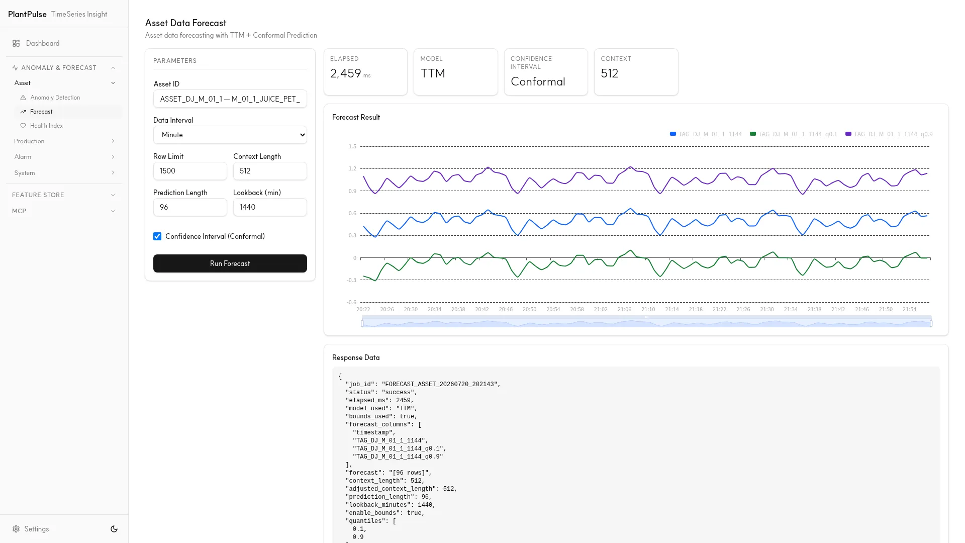Click the Dashboard grid icon

click(x=16, y=43)
